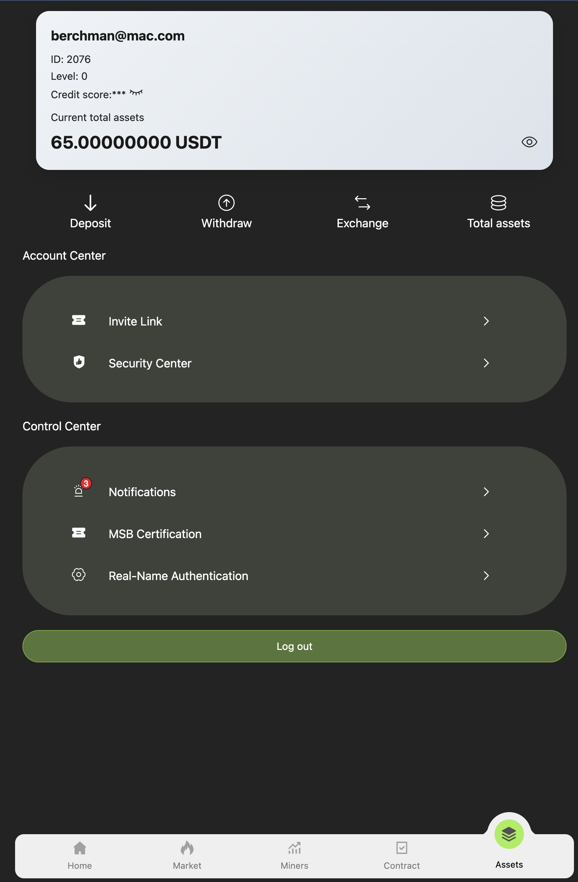
Task: Click the Real-Name Authentication gear icon
Action: (x=79, y=575)
